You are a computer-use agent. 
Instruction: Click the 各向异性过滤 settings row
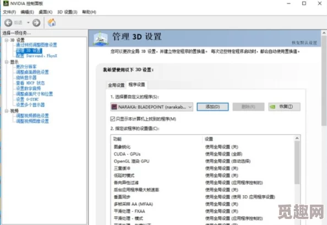tap(203, 183)
